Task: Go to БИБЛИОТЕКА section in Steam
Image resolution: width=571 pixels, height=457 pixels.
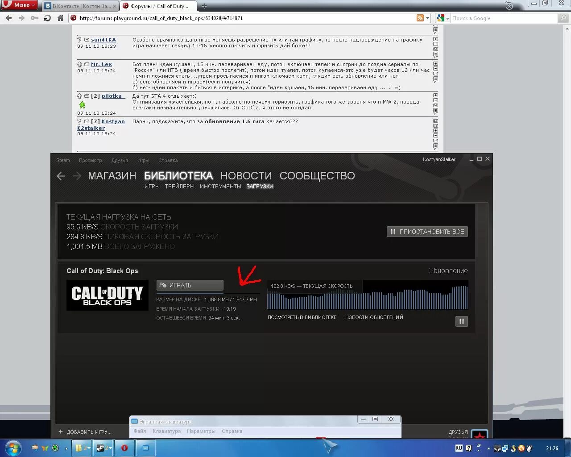Action: 178,176
